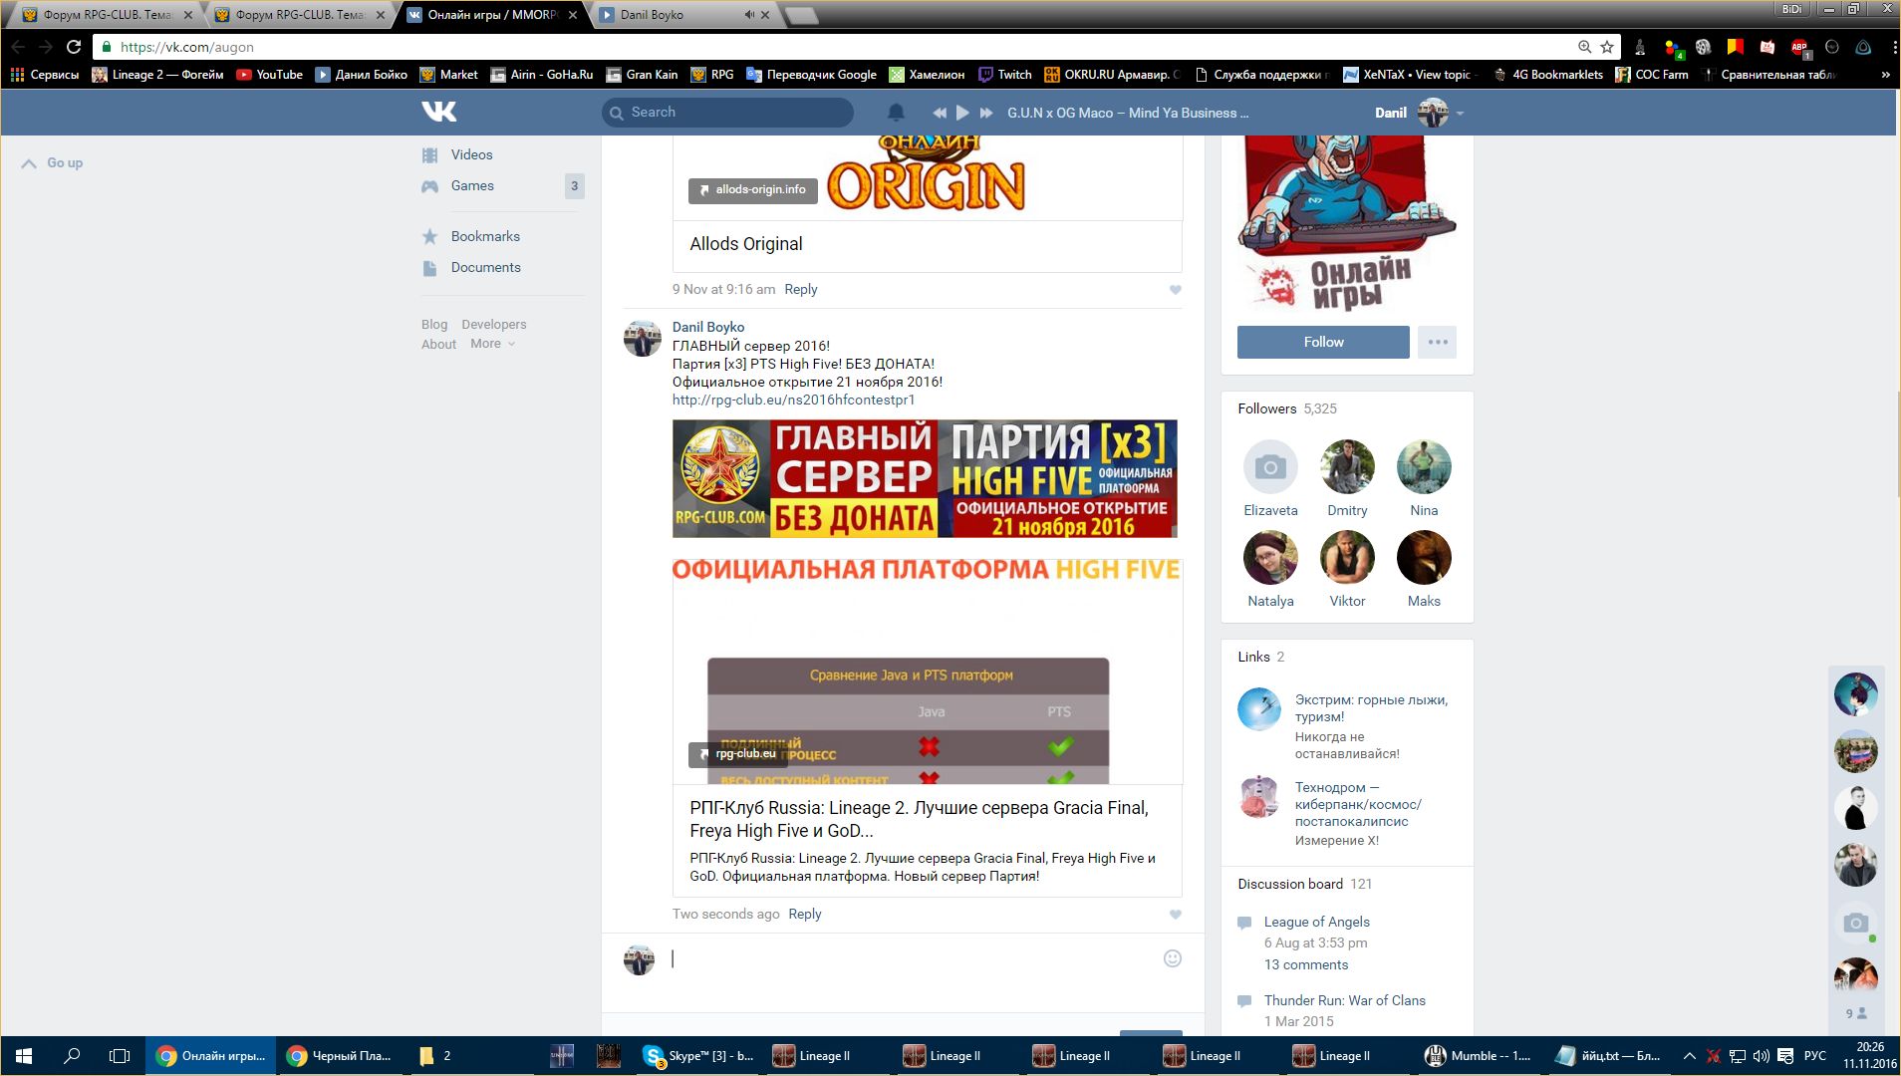The height and width of the screenshot is (1076, 1901).
Task: Click into the comment text field
Action: 912,958
